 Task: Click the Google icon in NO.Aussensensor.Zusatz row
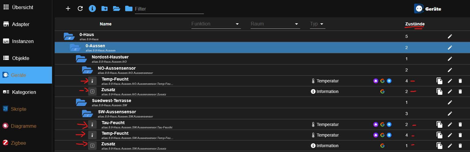tap(383, 91)
